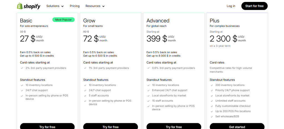This screenshot has height=129, width=284.
Task: Go to the Pricing page
Action: [75, 6]
